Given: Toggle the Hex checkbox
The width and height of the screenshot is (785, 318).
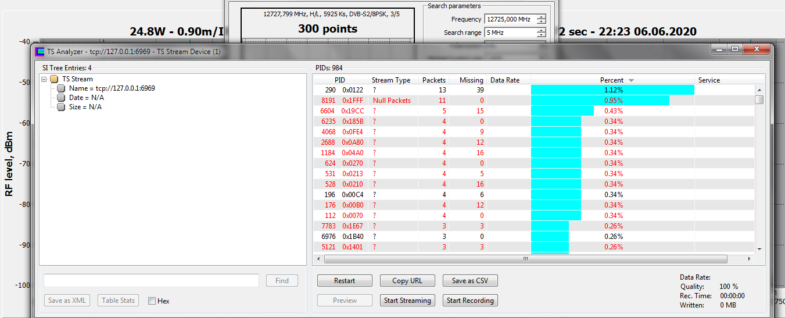Looking at the screenshot, I should click(x=152, y=301).
